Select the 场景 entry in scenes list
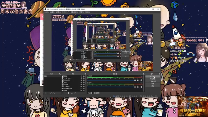This screenshot has height=117, width=208. pos(52,76)
